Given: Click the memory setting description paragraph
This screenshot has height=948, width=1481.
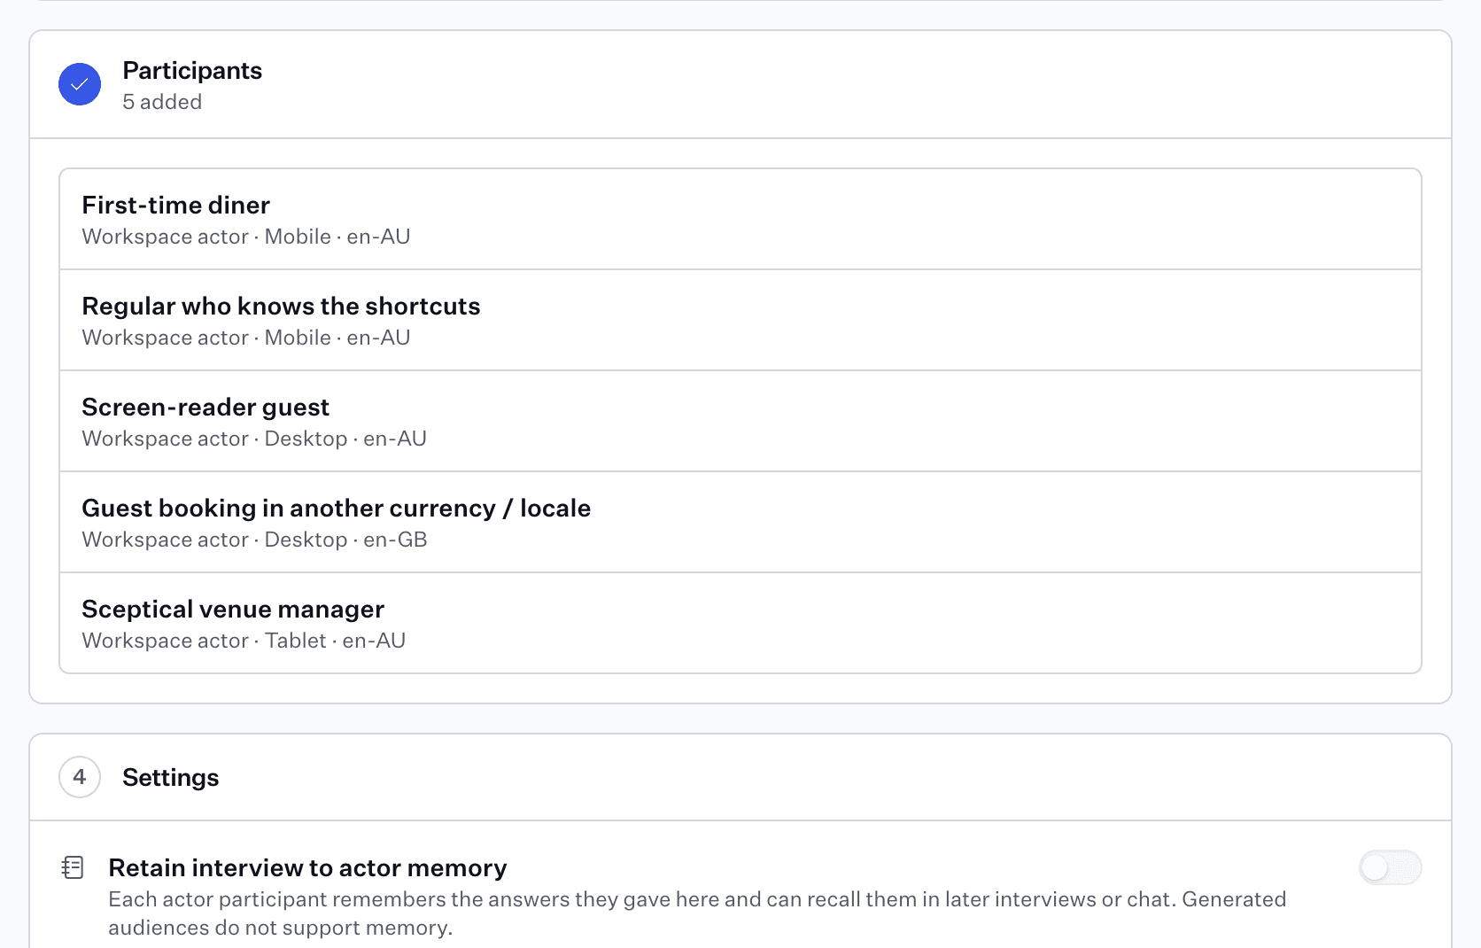Looking at the screenshot, I should [x=697, y=913].
